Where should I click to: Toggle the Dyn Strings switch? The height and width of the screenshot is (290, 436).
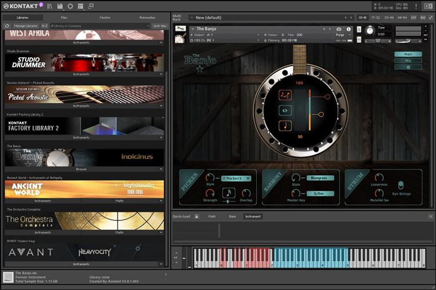401,186
